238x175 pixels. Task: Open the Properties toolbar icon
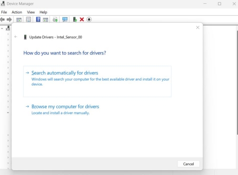tap(29, 19)
